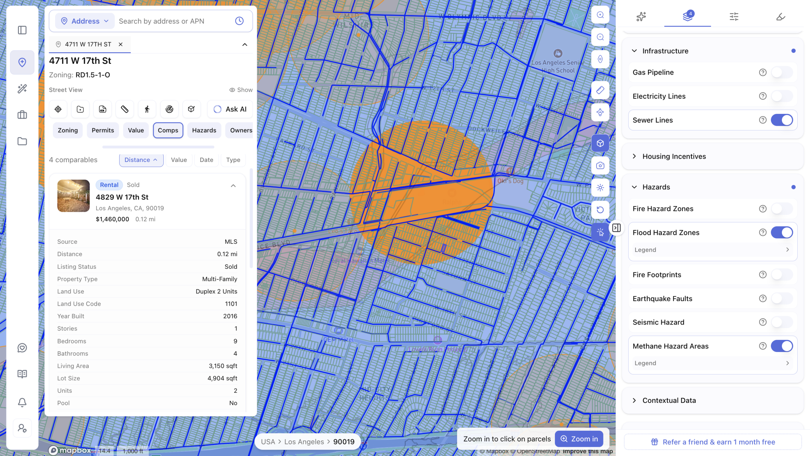Click the locate target icon in property toolbar

pyautogui.click(x=58, y=109)
